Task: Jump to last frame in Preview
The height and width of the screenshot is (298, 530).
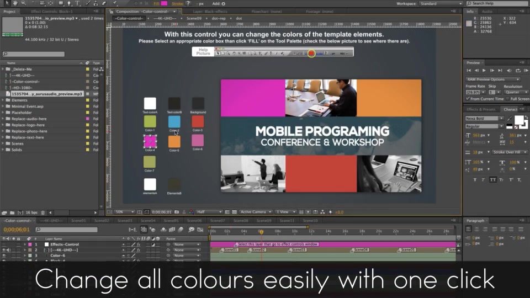Action: click(x=500, y=71)
